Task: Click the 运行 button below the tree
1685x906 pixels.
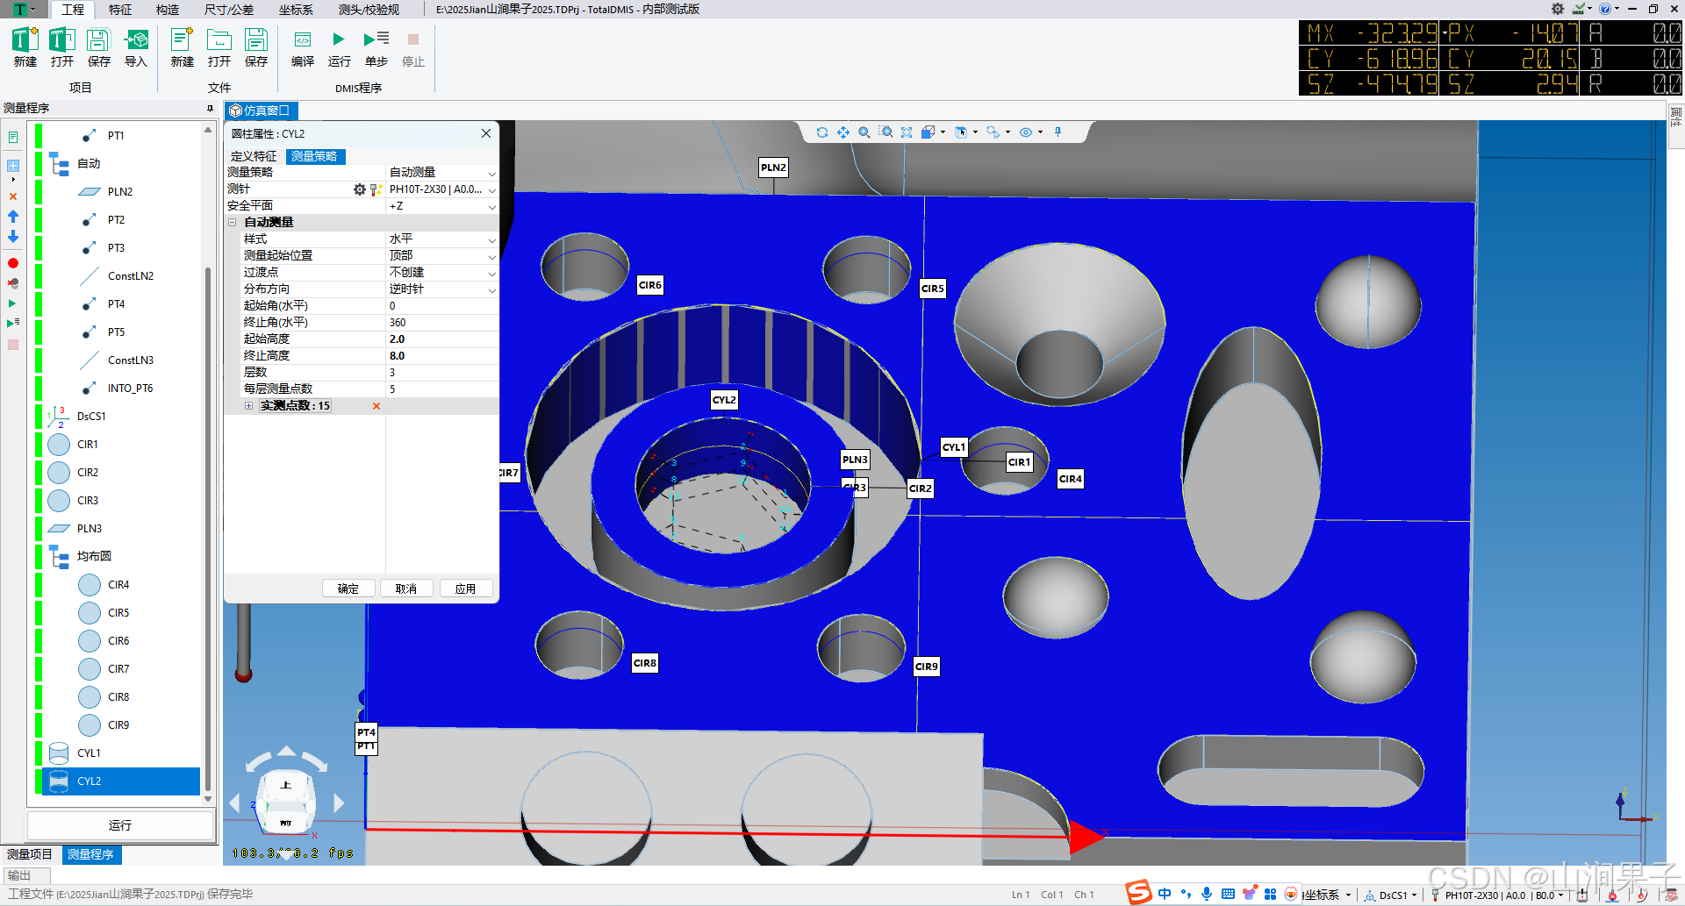Action: [x=120, y=825]
